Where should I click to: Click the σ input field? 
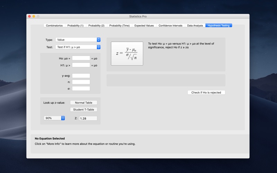81,89
